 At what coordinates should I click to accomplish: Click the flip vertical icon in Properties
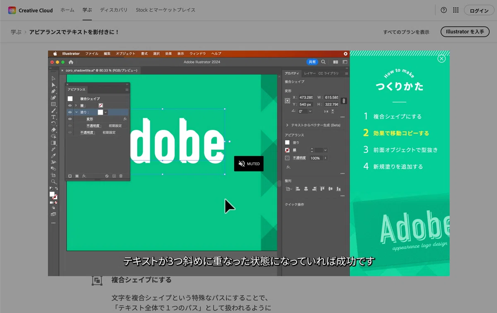pos(333,111)
